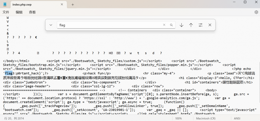This screenshot has width=260, height=121.
Task: Select the index.php.swp tab
Action: pos(33,5)
